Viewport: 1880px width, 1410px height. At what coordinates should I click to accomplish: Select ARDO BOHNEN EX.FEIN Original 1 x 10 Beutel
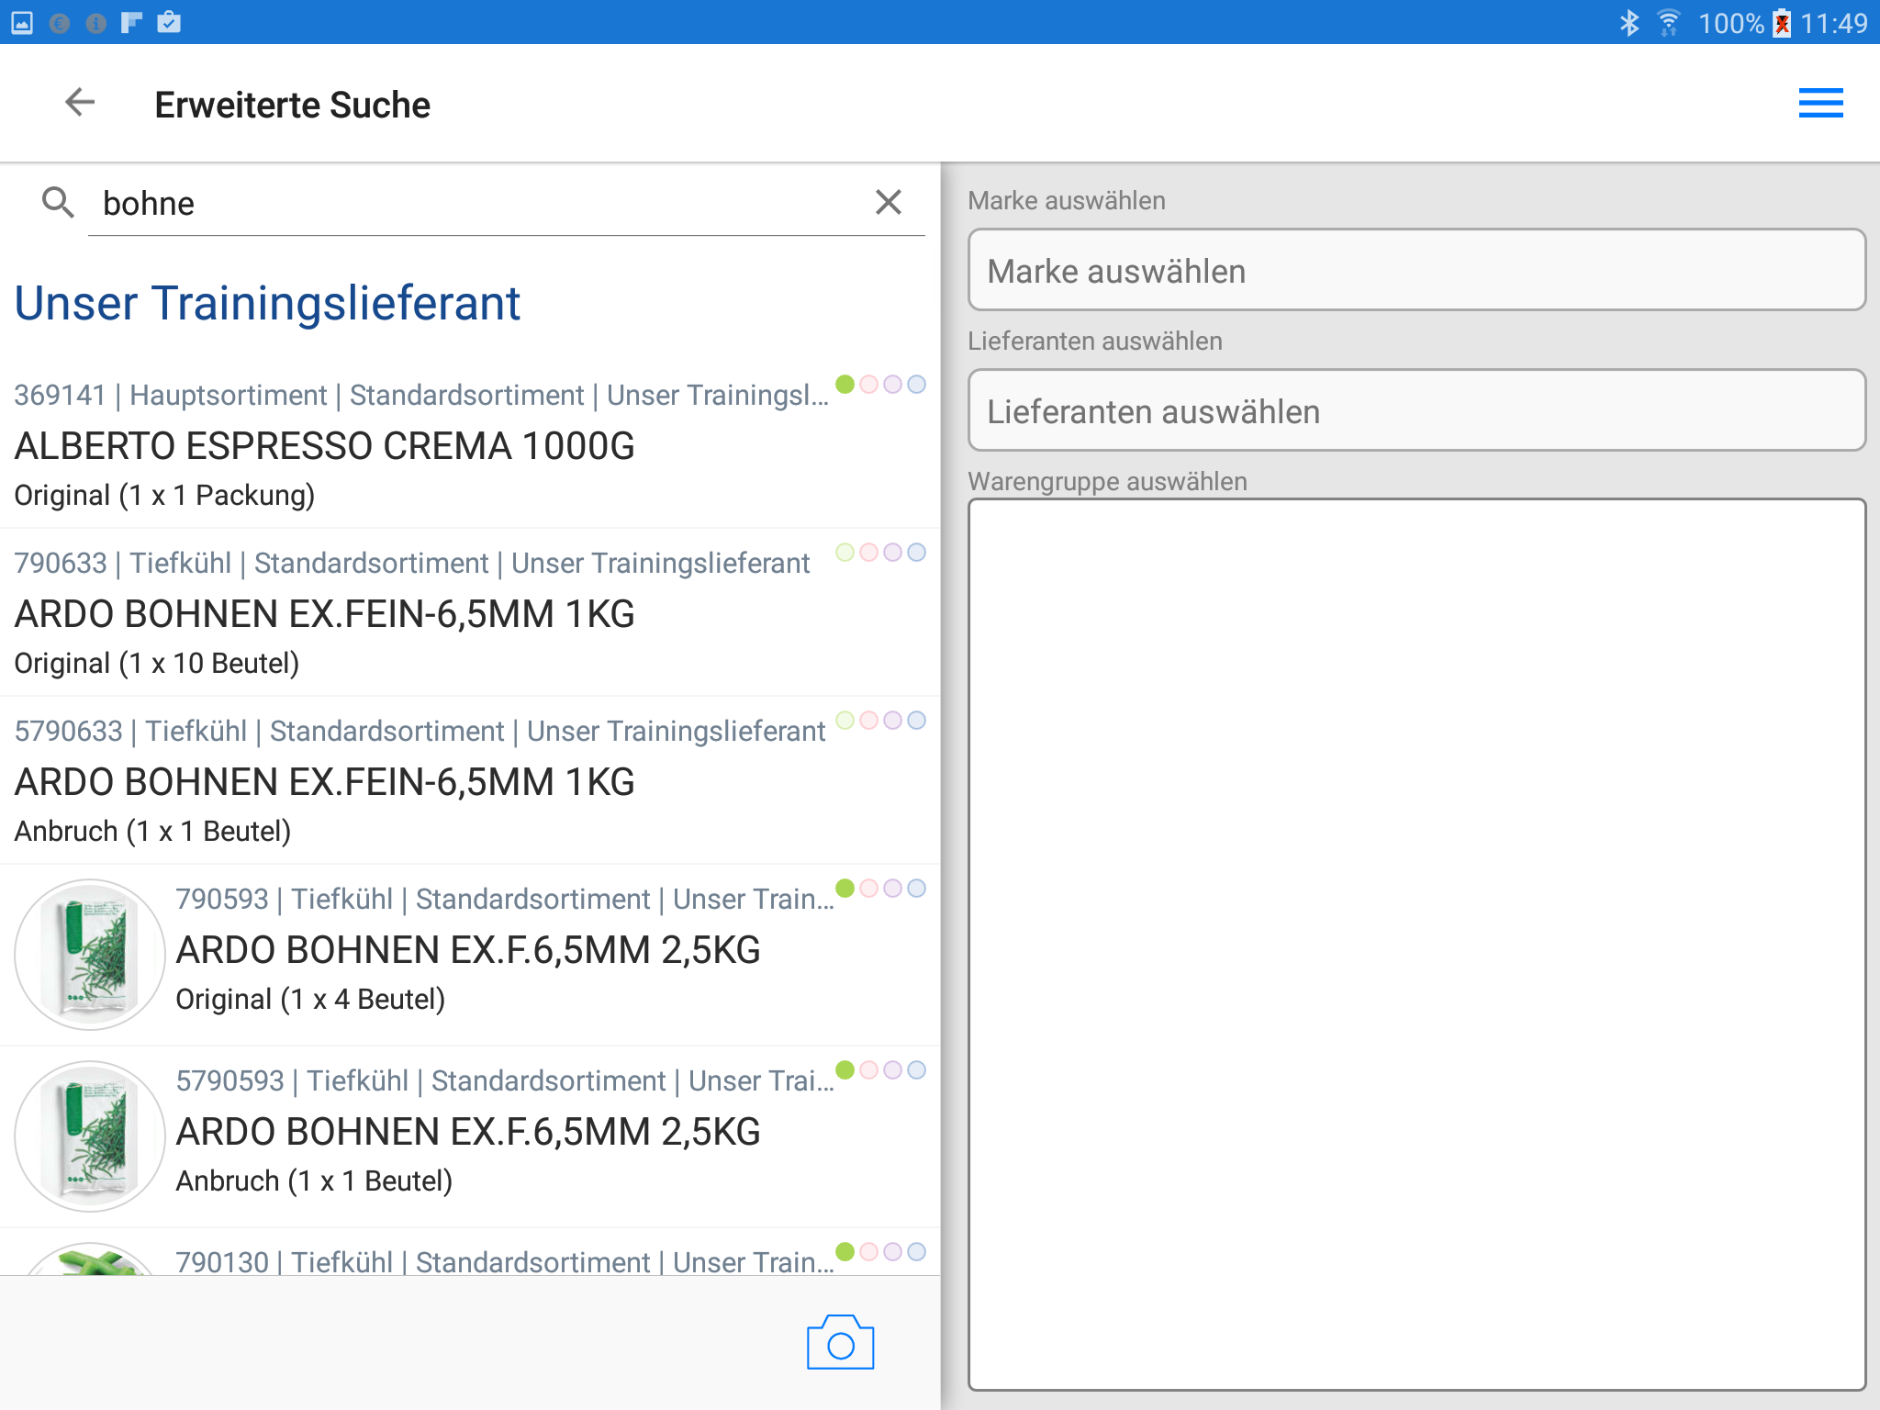click(x=324, y=614)
